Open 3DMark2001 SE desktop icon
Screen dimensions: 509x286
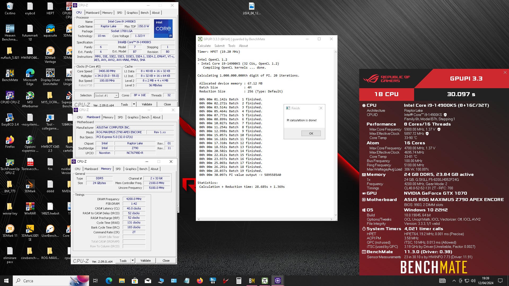tap(30, 233)
